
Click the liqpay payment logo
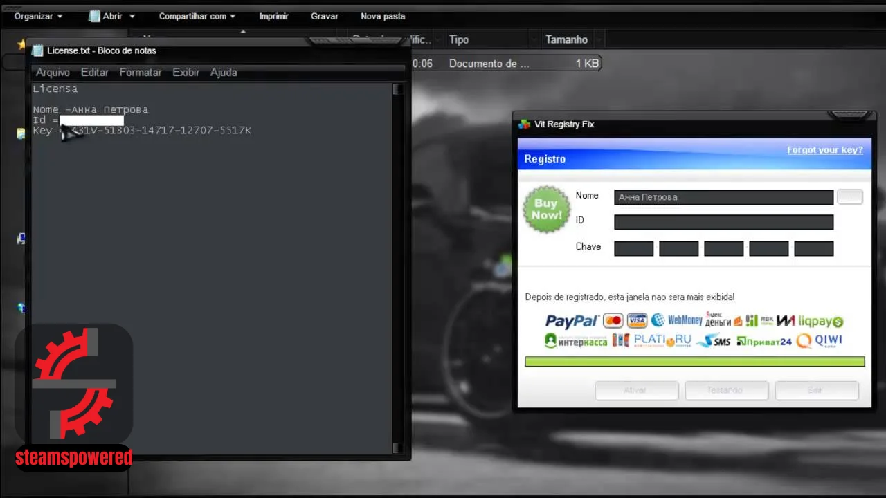tap(821, 322)
